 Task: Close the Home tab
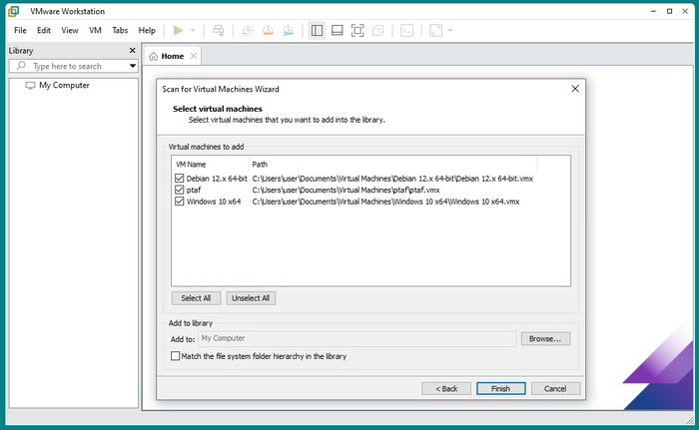194,56
